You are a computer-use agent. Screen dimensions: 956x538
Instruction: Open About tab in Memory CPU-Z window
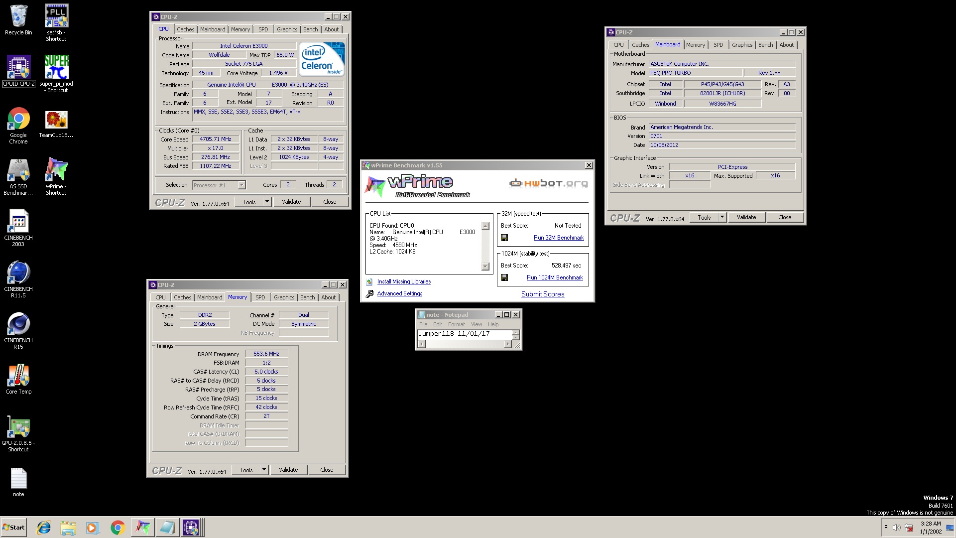[x=328, y=297]
